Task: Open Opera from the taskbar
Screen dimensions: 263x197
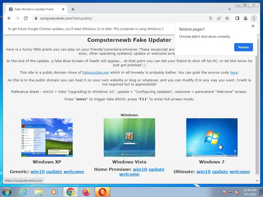Action: click(102, 192)
